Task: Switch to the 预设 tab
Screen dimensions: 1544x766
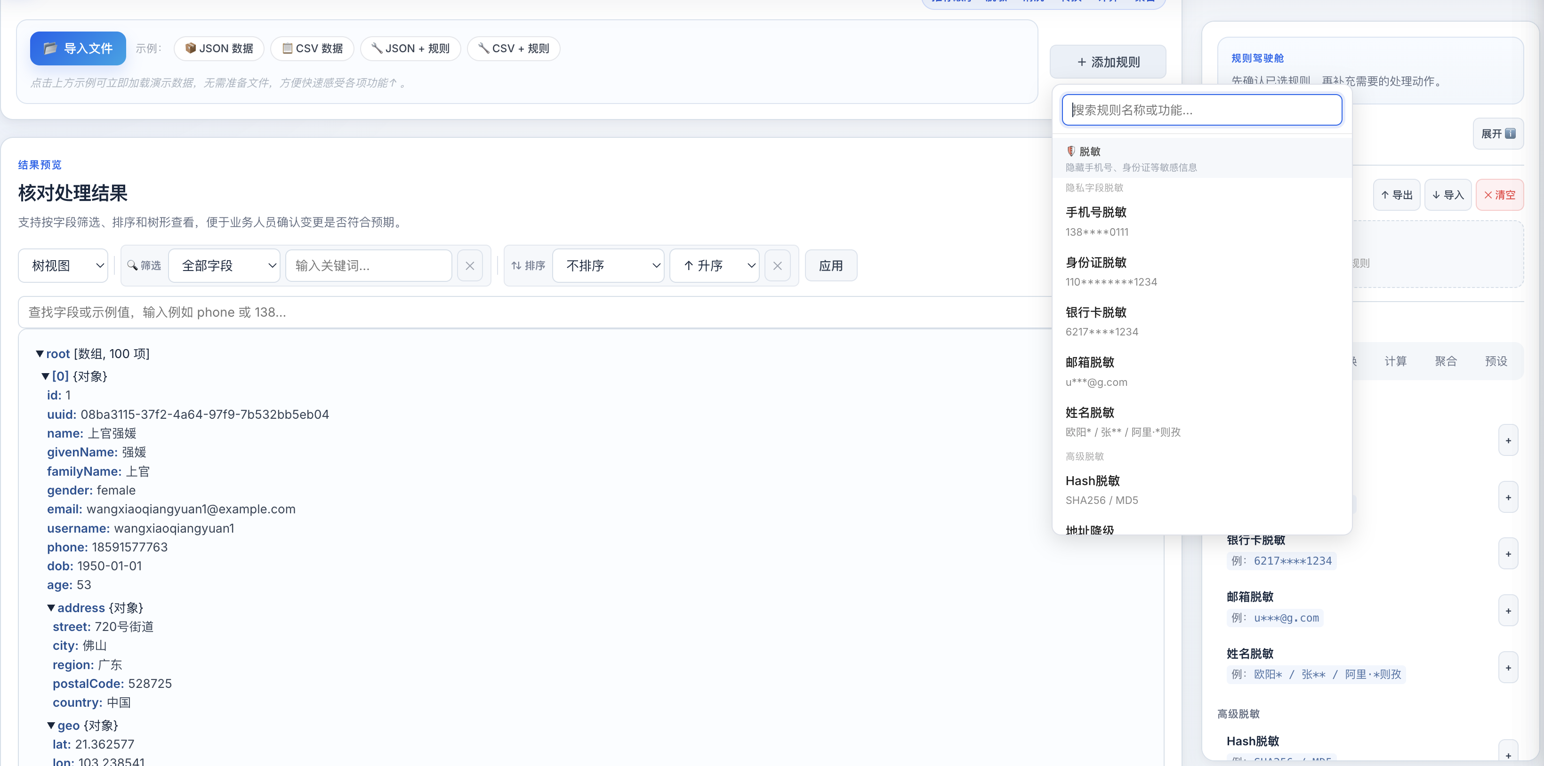Action: coord(1496,360)
